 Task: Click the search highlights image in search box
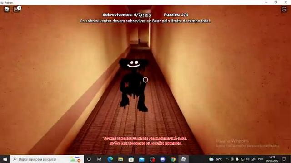click(75, 159)
